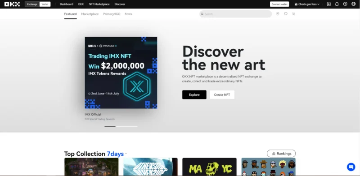
Task: Click the IMX Special Trading Rewards text
Action: [99, 119]
